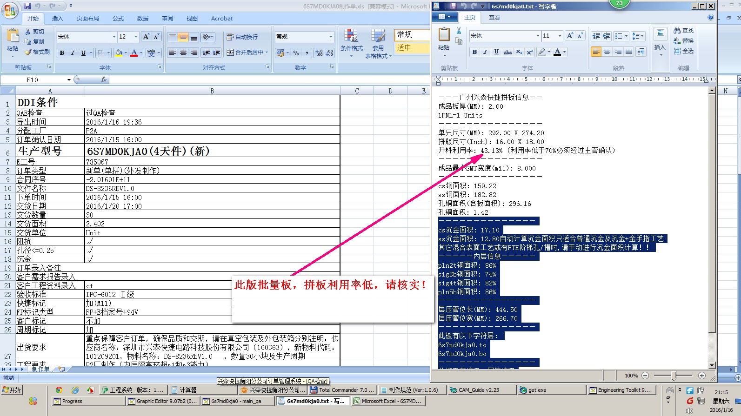The height and width of the screenshot is (416, 741).
Task: Toggle Bold in Excel font group
Action: pos(62,53)
